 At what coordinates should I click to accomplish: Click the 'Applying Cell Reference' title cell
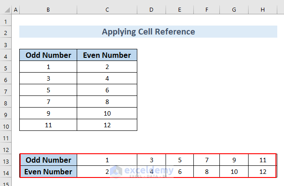click(x=148, y=32)
